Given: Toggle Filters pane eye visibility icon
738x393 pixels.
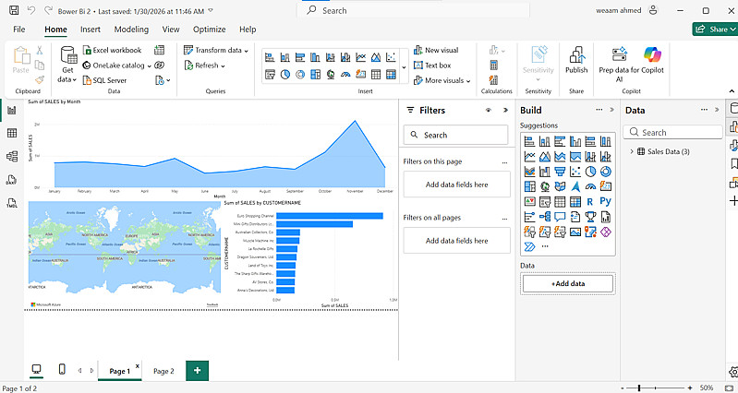Looking at the screenshot, I should click(489, 110).
